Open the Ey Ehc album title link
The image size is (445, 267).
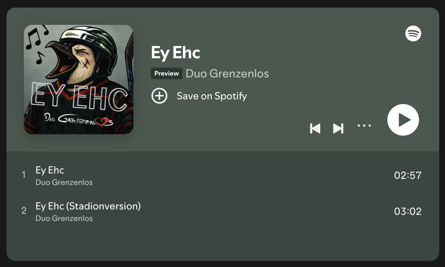click(x=176, y=53)
